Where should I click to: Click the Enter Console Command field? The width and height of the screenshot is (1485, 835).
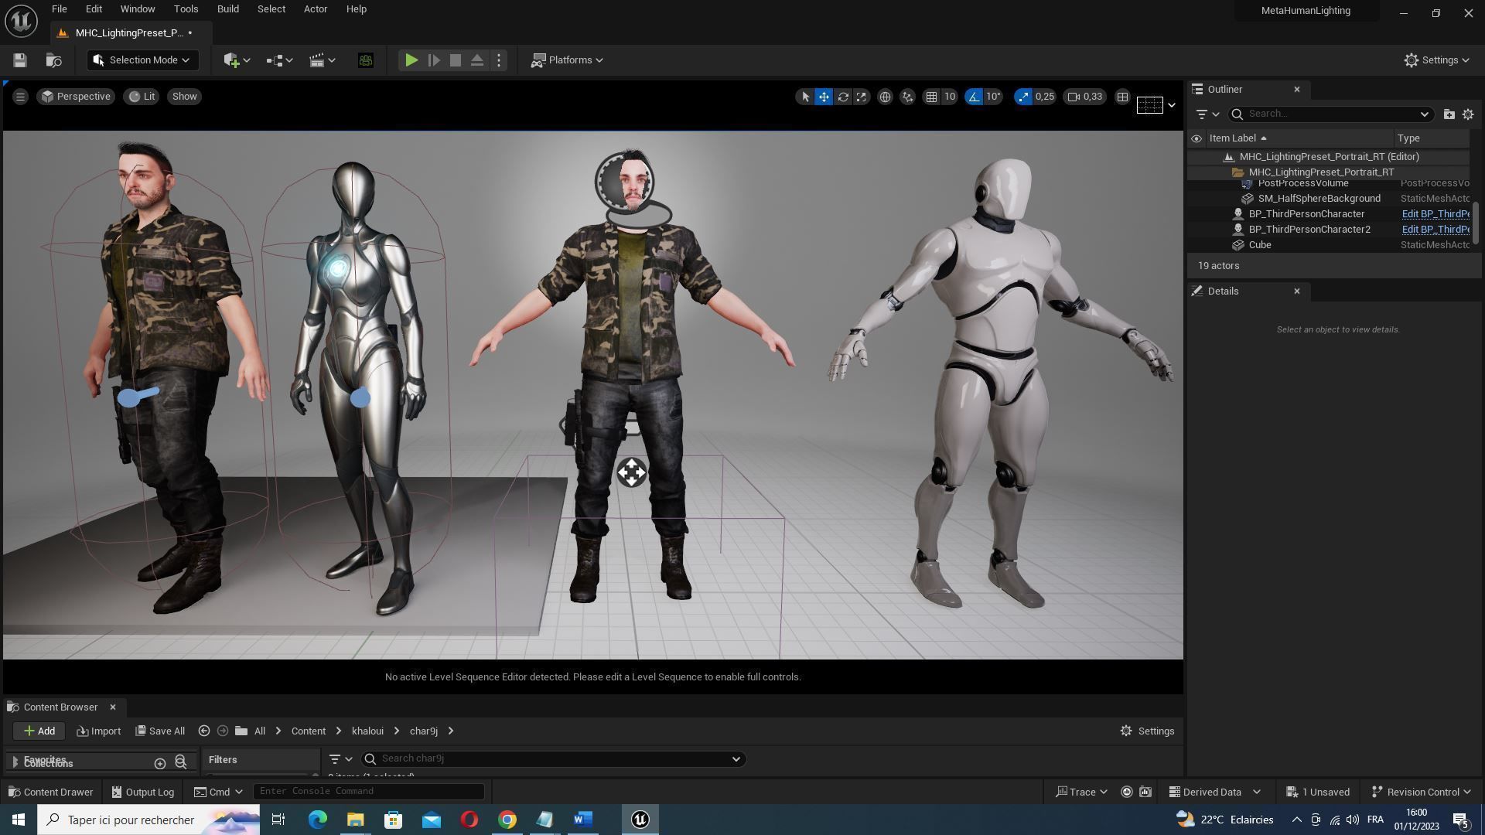[368, 791]
